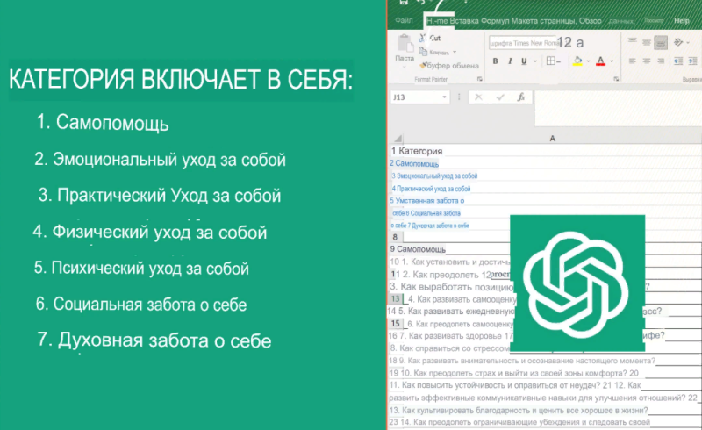Click the Name Box showing J13

point(419,97)
